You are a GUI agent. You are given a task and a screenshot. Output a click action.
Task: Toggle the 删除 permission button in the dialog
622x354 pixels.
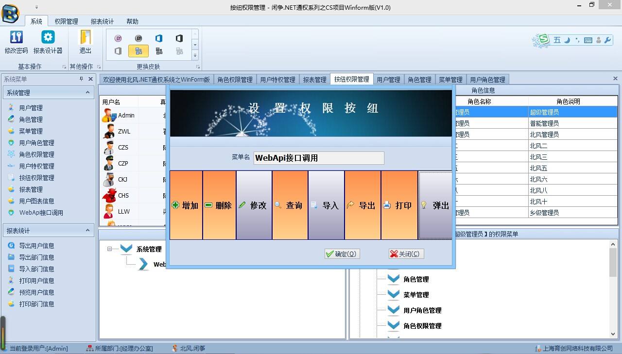219,205
